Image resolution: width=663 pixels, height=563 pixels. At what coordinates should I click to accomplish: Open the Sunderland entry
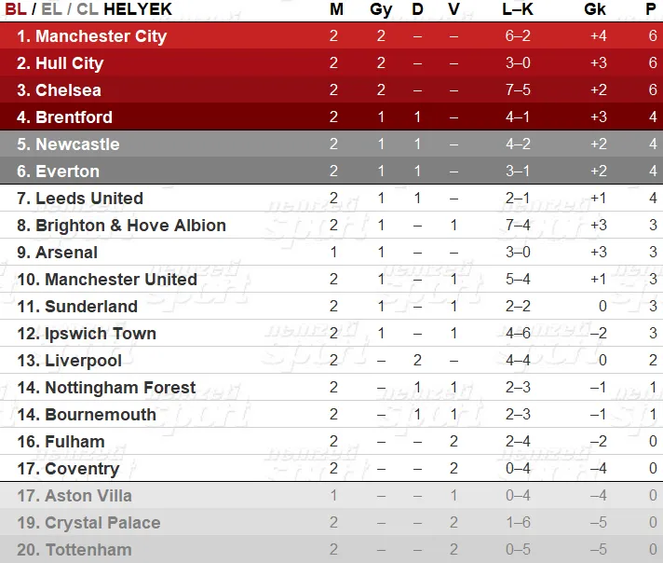click(x=77, y=307)
